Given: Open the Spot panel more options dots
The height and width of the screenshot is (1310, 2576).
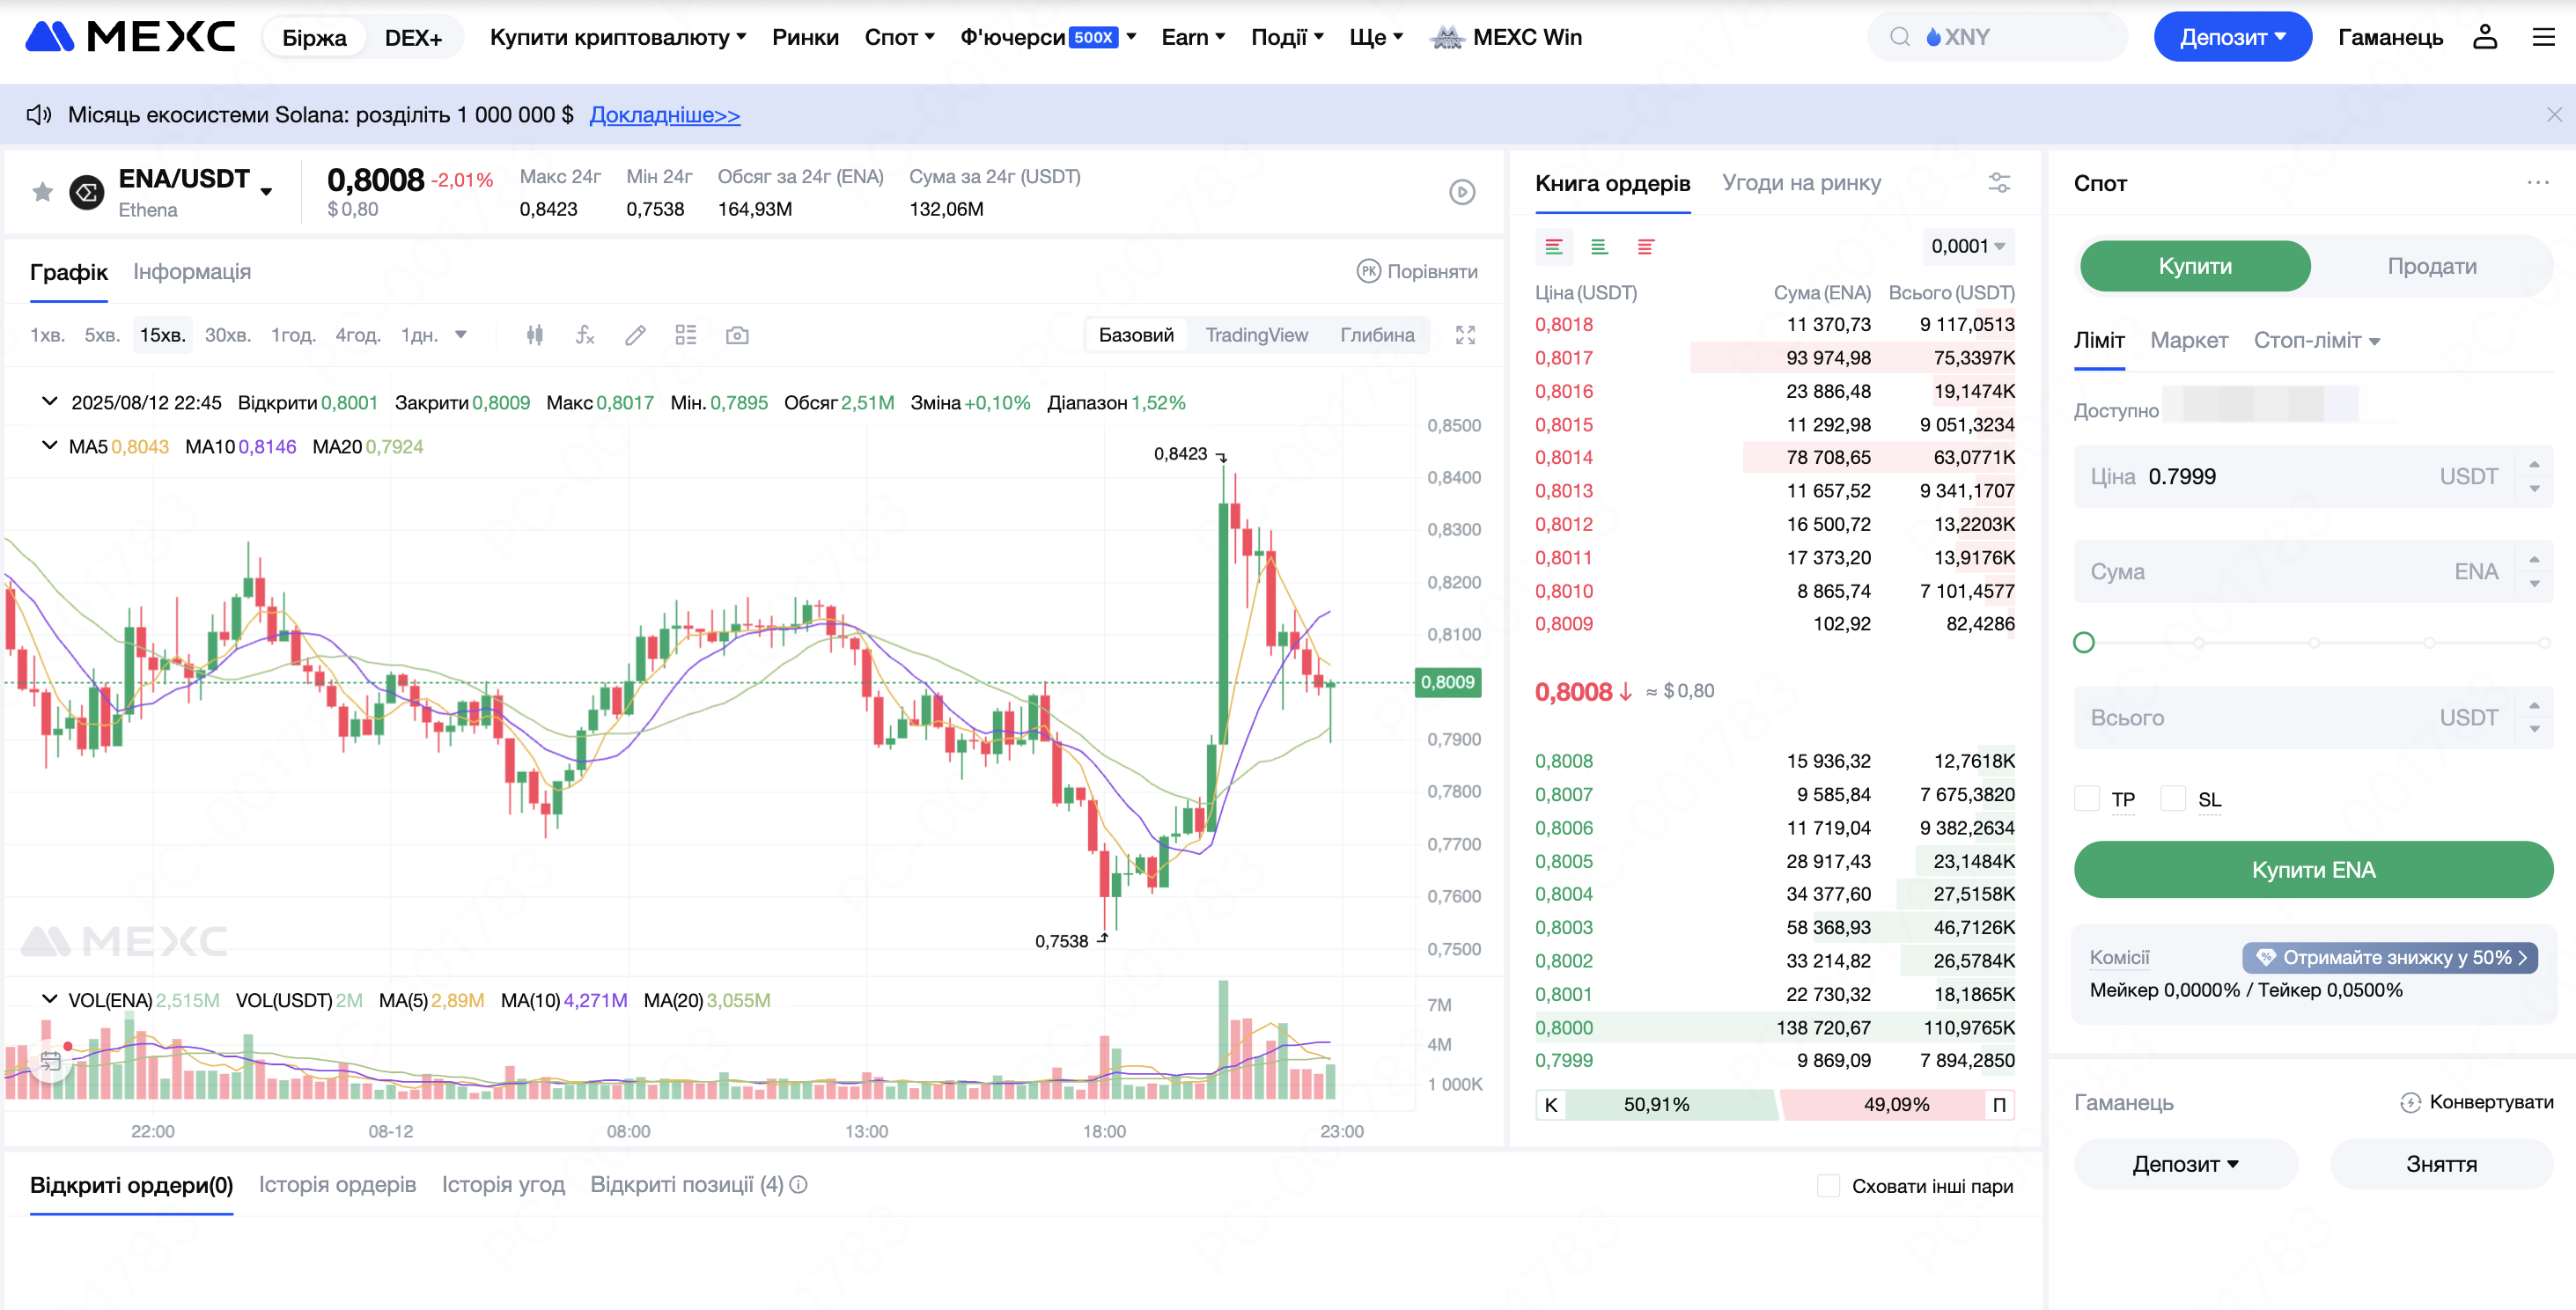Looking at the screenshot, I should pyautogui.click(x=2538, y=183).
